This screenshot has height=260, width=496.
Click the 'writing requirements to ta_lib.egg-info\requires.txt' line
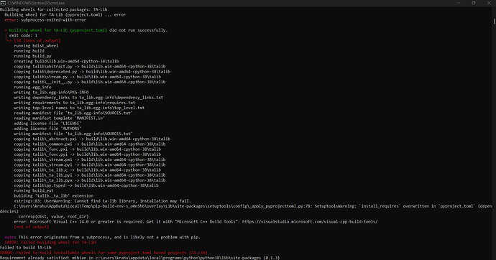(74, 103)
